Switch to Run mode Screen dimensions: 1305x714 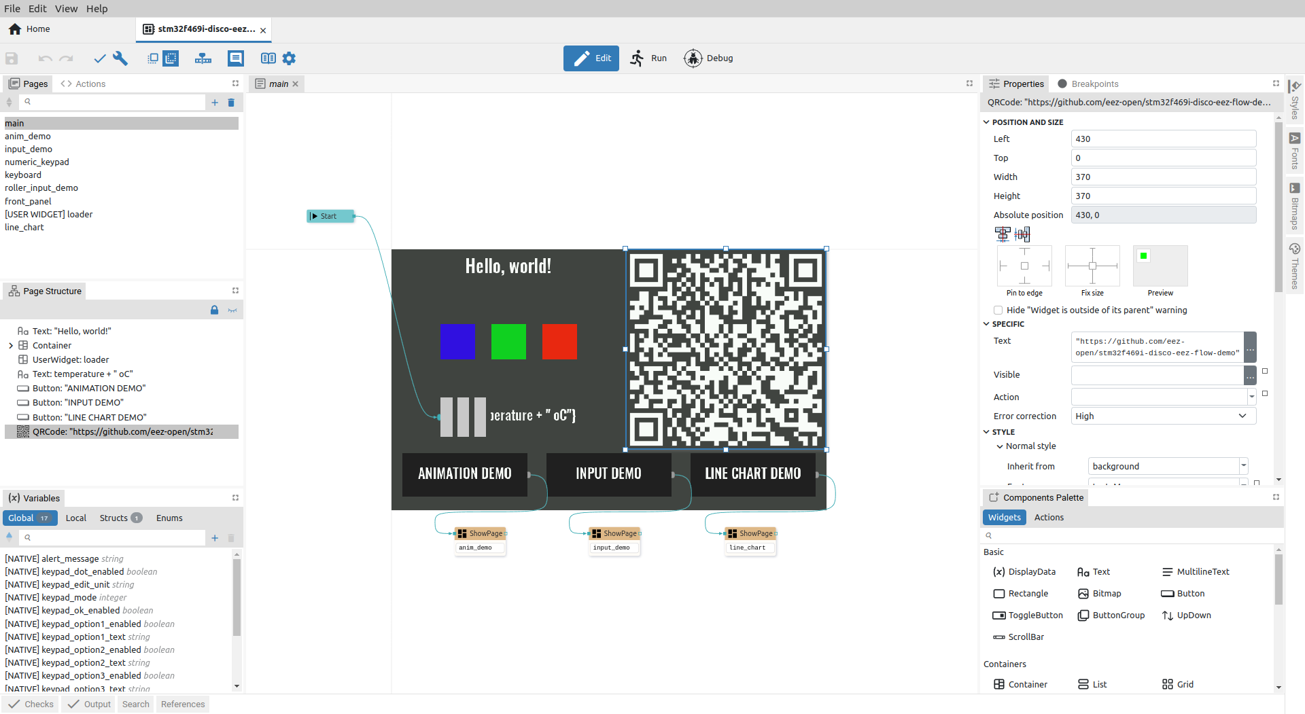click(648, 58)
